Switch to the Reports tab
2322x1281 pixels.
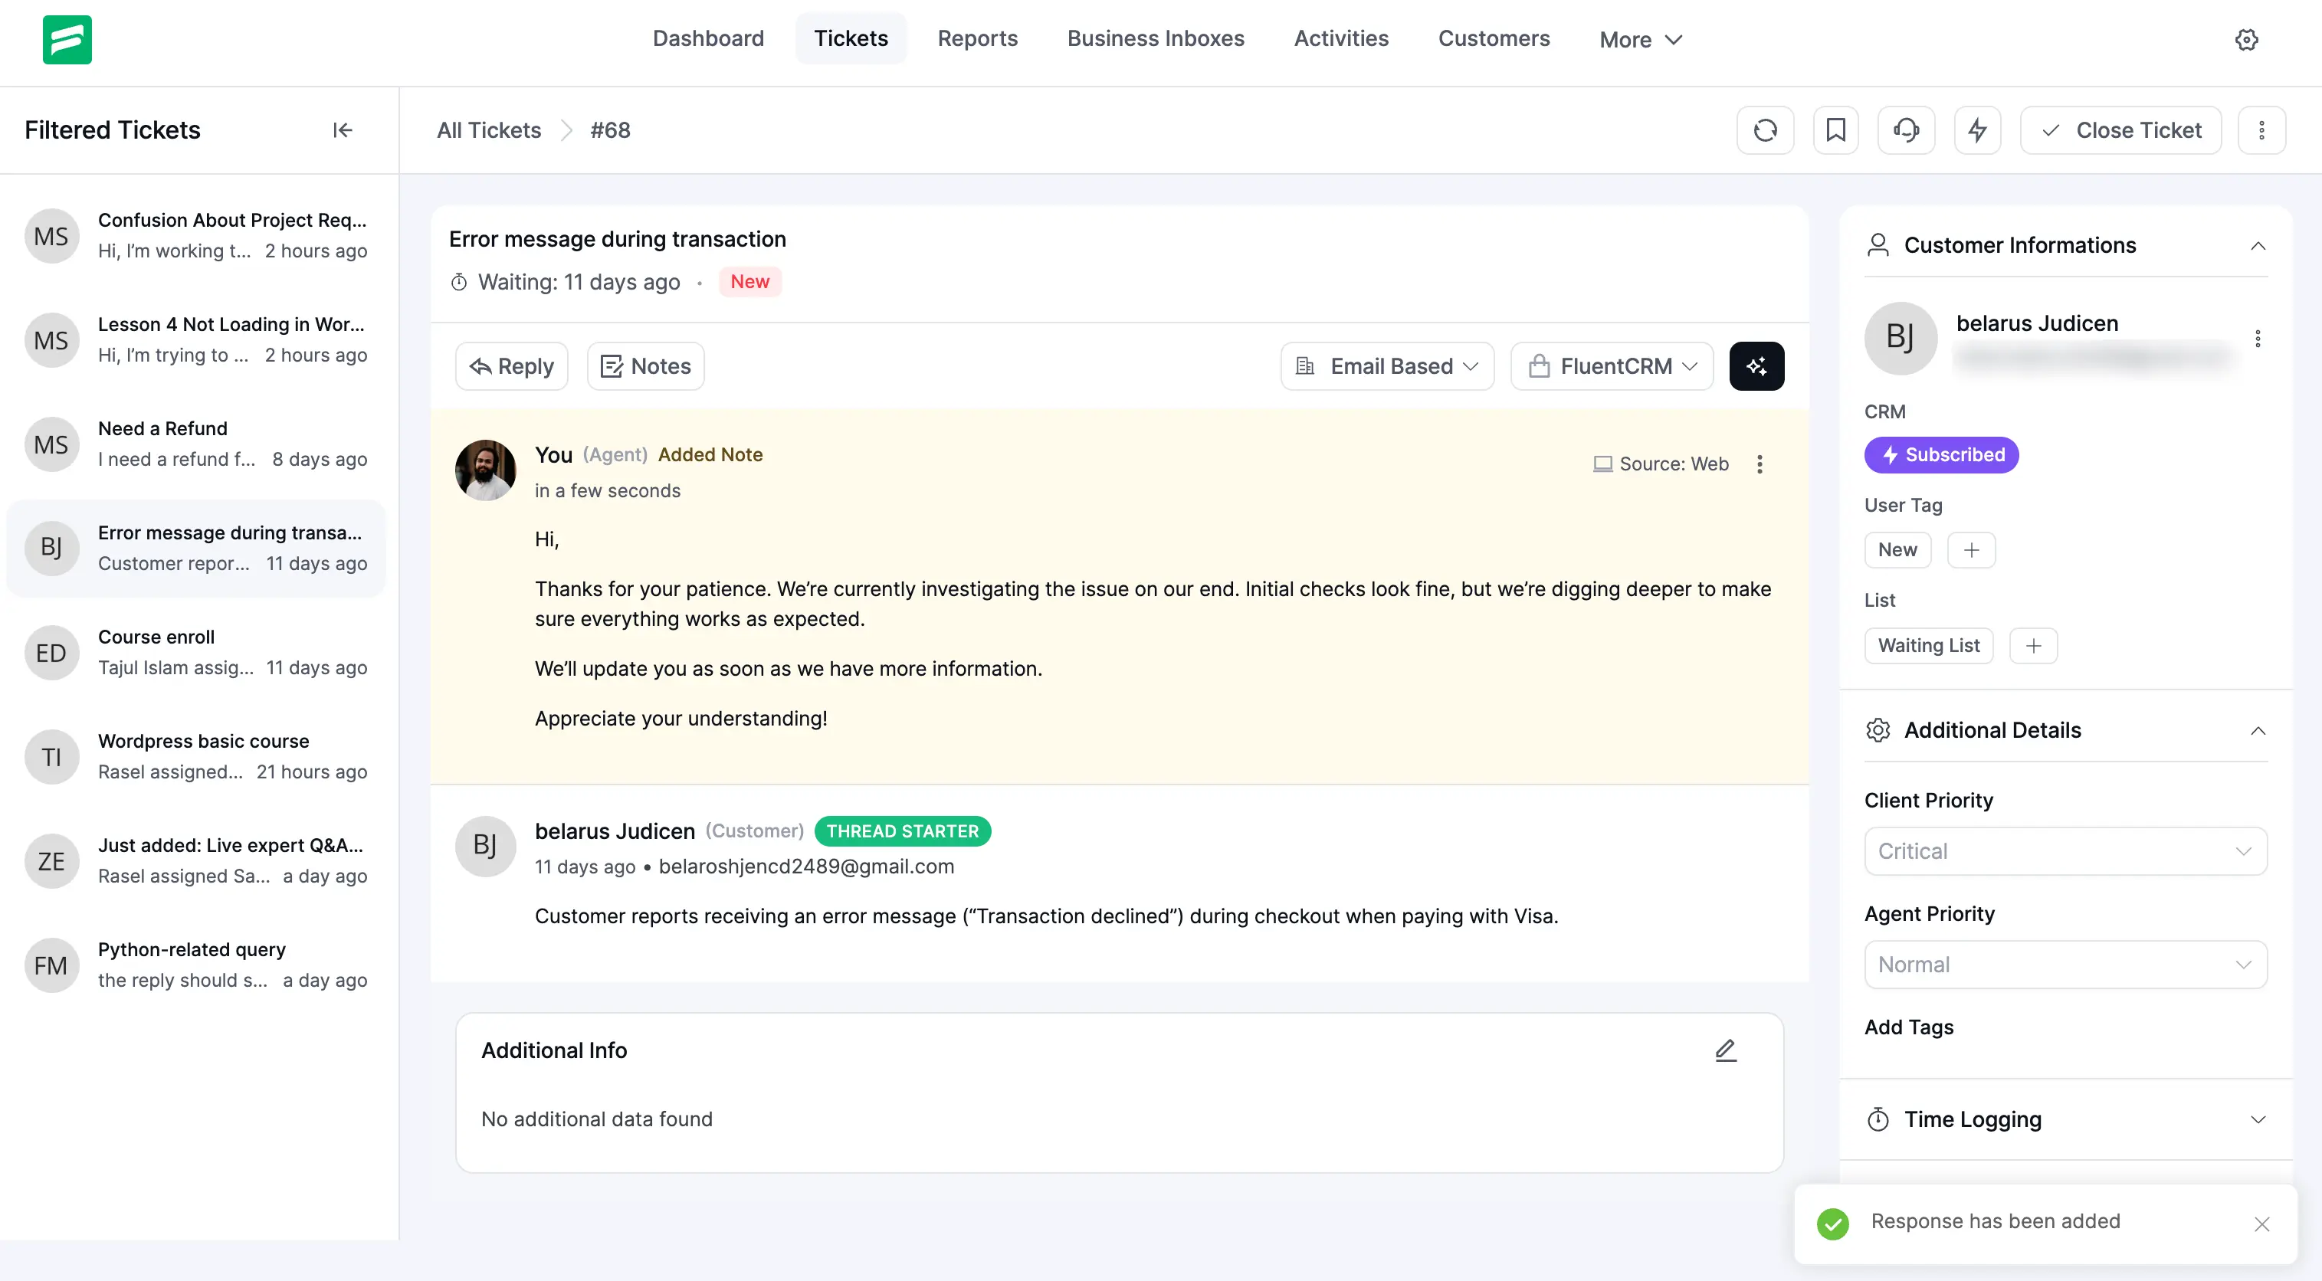click(x=977, y=38)
